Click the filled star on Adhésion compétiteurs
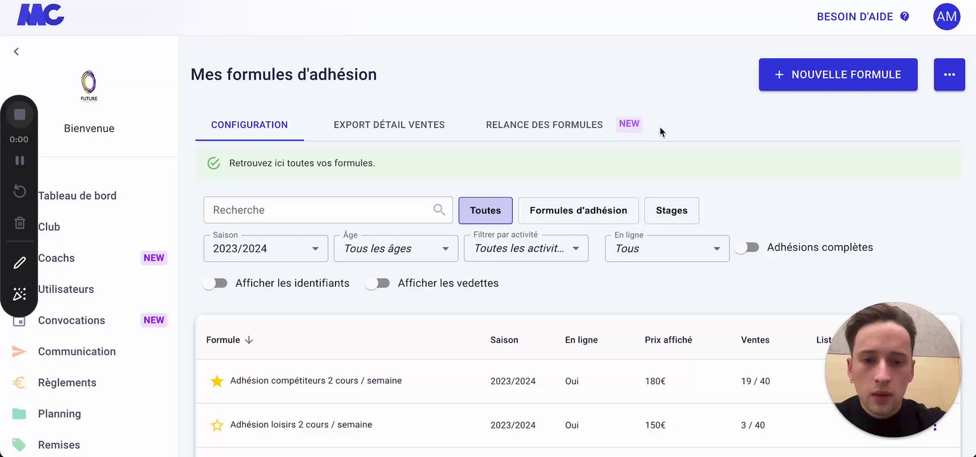Viewport: 976px width, 457px height. pyautogui.click(x=217, y=381)
